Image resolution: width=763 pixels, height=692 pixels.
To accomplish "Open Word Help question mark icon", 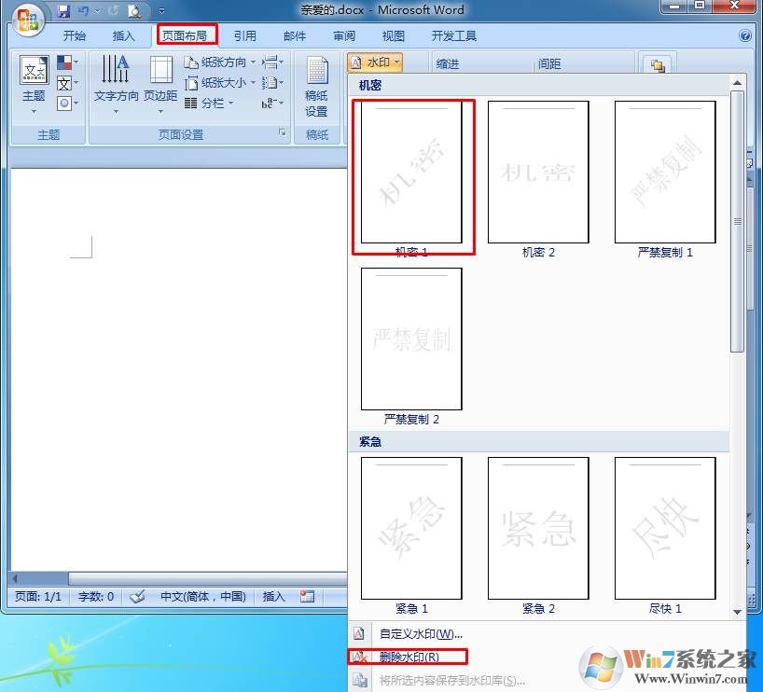I will click(x=744, y=35).
